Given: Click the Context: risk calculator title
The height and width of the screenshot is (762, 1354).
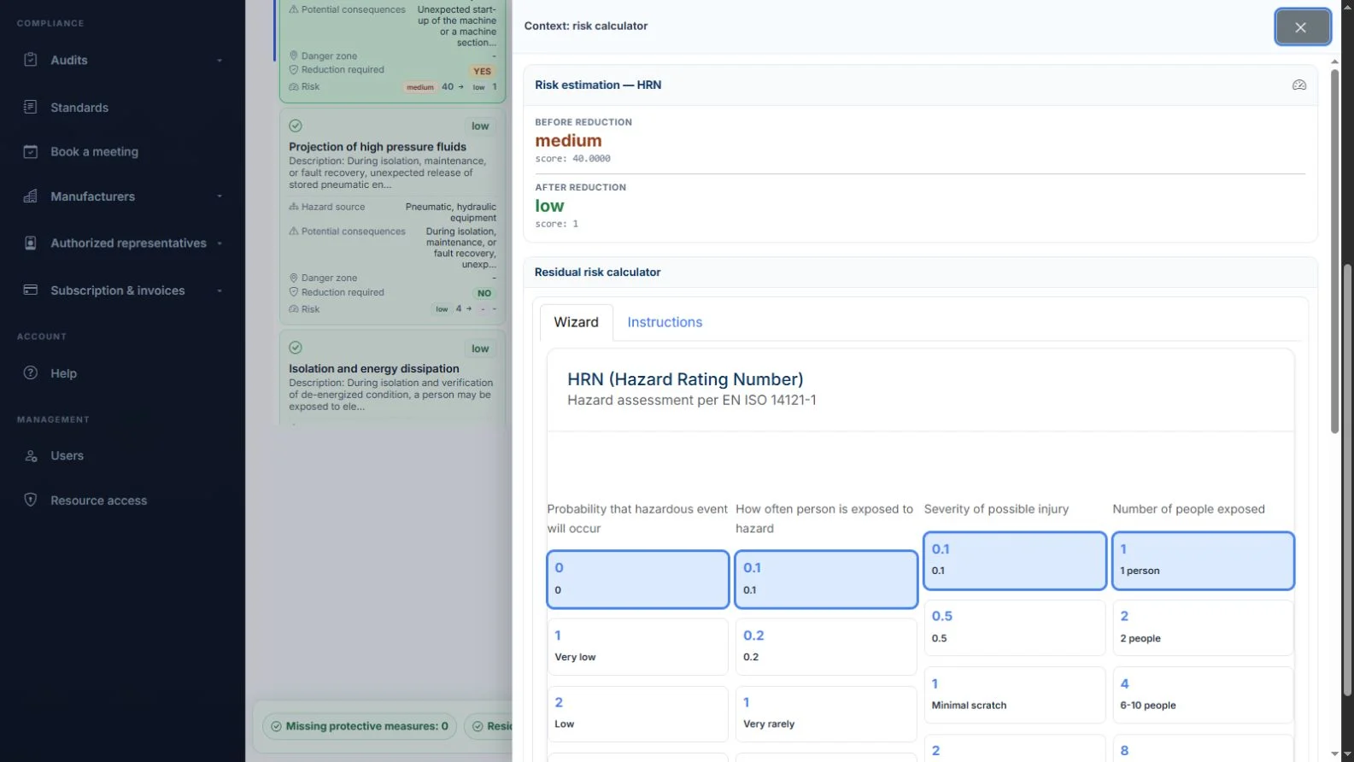Looking at the screenshot, I should pos(586,26).
